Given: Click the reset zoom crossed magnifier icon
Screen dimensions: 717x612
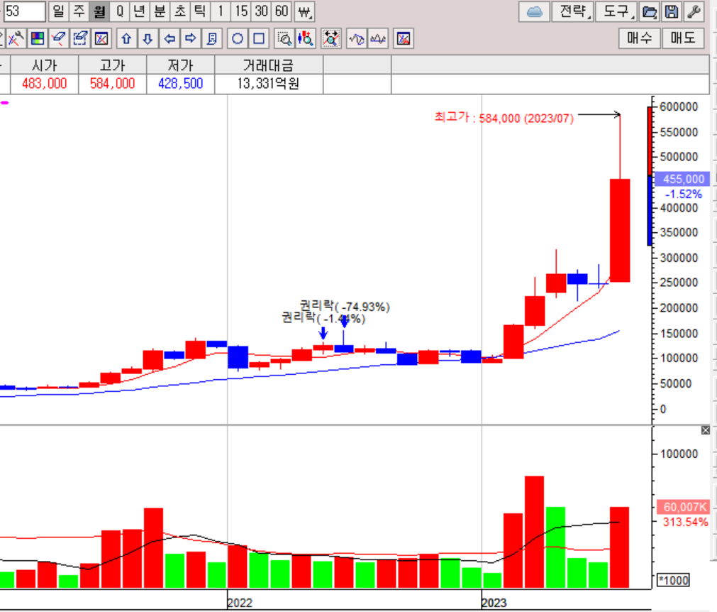Looking at the screenshot, I should [331, 38].
